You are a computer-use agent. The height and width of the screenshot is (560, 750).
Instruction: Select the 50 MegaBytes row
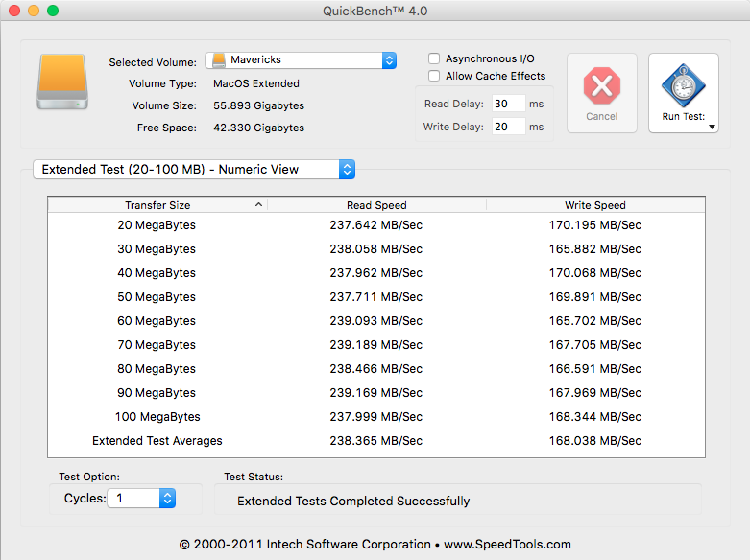(376, 296)
